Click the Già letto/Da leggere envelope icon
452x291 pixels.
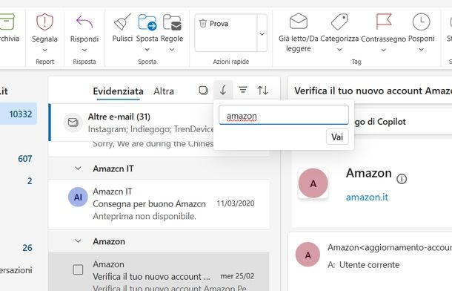click(x=299, y=22)
